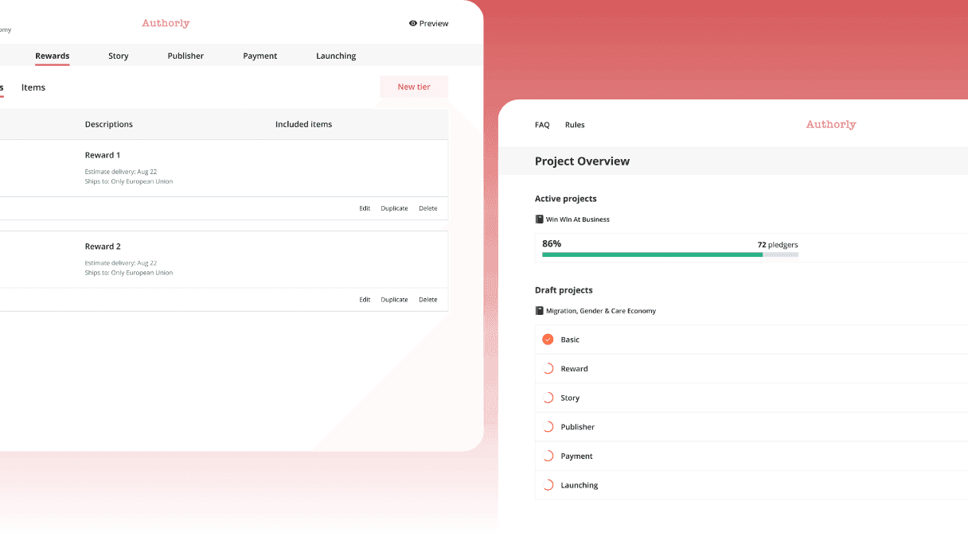
Task: Open Migration, Gender & Care Economy draft
Action: coord(601,311)
